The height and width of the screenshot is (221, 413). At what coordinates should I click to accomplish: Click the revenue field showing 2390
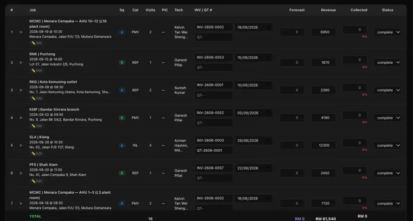(324, 90)
